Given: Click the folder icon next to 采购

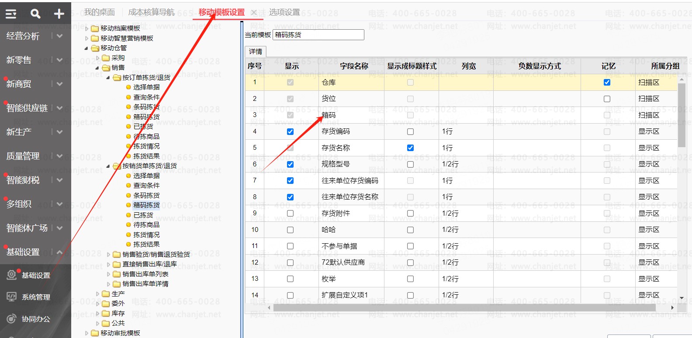Looking at the screenshot, I should tap(106, 58).
